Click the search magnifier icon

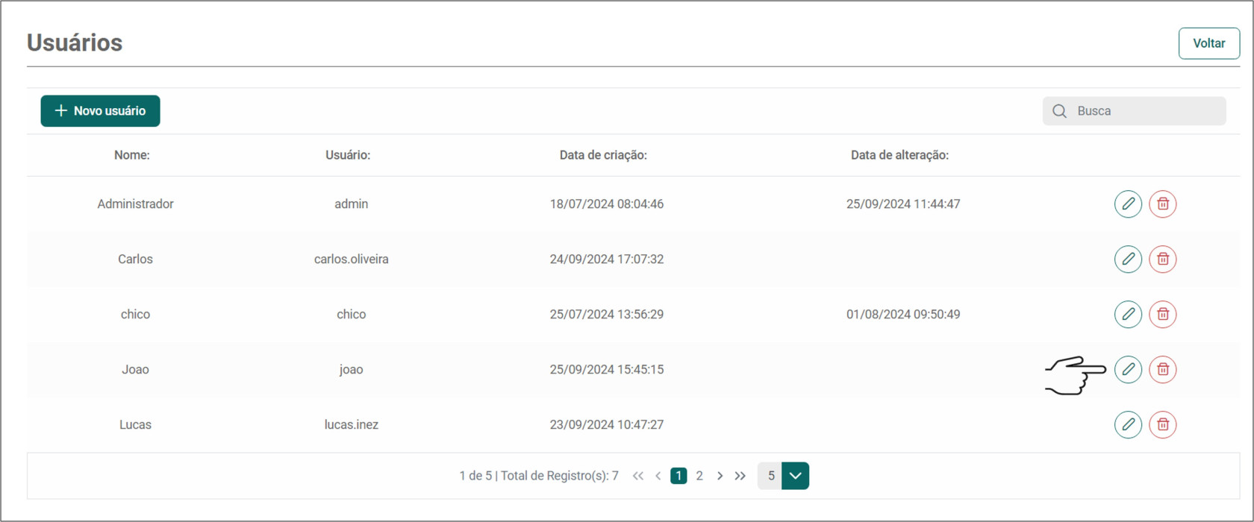point(1059,111)
